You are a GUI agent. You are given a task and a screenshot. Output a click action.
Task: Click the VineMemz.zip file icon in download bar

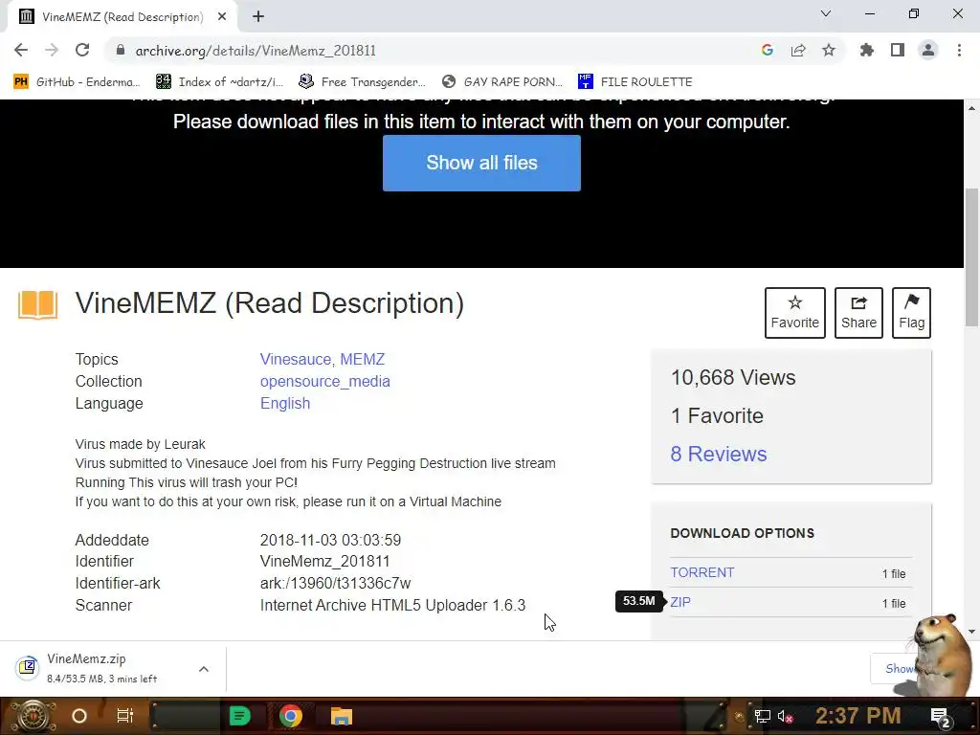(x=27, y=667)
